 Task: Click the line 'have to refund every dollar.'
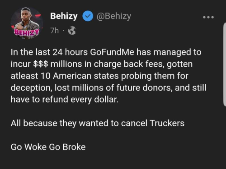click(65, 100)
